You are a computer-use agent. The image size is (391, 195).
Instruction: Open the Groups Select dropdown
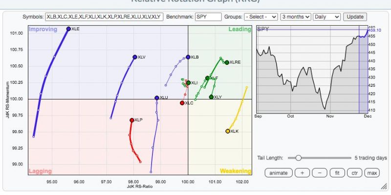coord(261,17)
